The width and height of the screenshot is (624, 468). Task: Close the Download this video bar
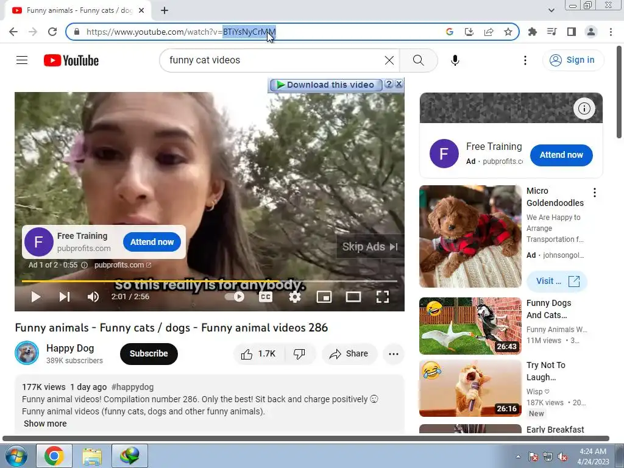click(x=399, y=84)
